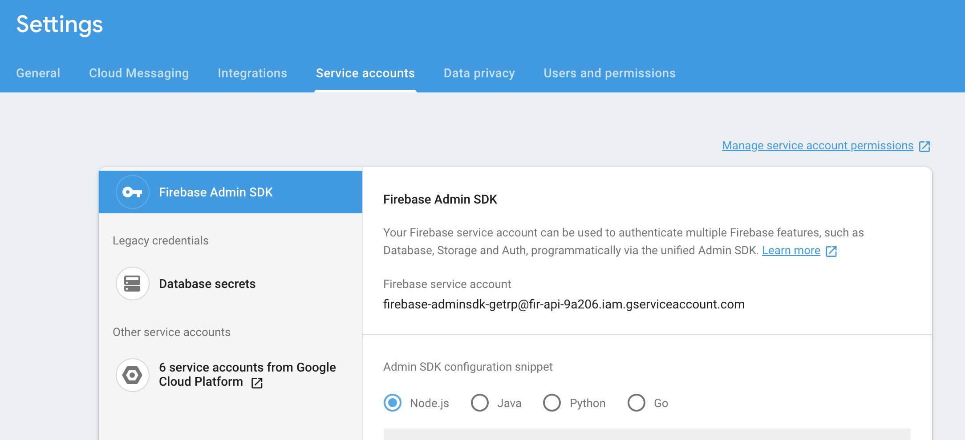Click external link icon beside Cloud Platform
Screen dimensions: 965x440
tap(257, 383)
